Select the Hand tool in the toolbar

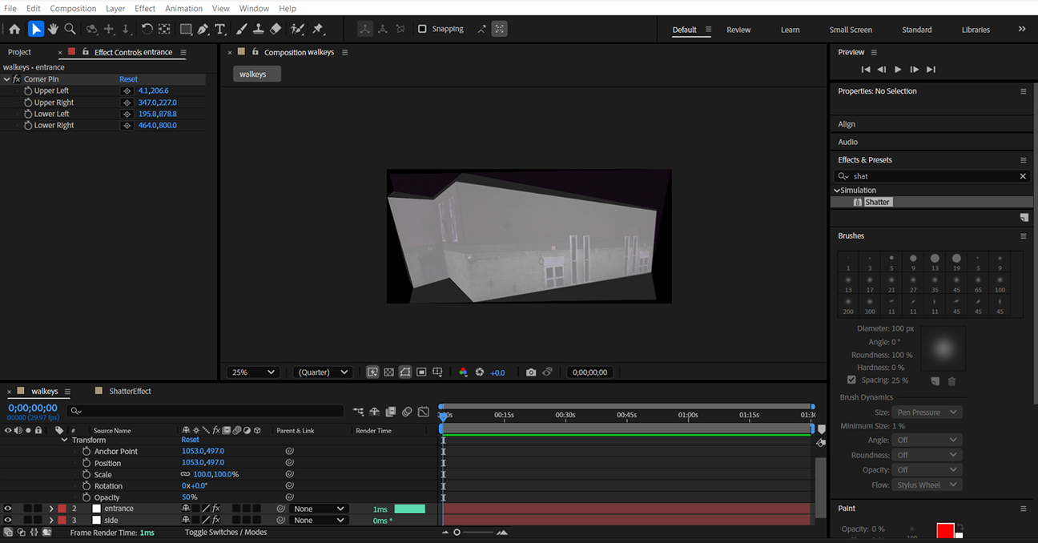tap(53, 29)
